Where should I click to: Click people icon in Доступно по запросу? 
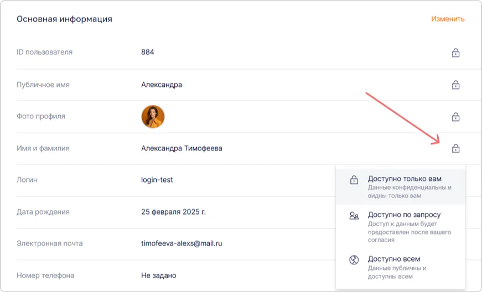click(x=354, y=216)
